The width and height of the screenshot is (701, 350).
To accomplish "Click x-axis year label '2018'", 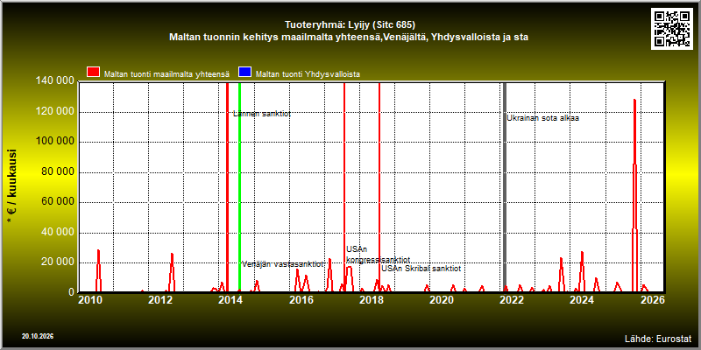I will point(372,300).
